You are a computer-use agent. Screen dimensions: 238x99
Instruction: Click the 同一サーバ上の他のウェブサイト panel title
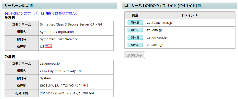pyautogui.click(x=161, y=6)
